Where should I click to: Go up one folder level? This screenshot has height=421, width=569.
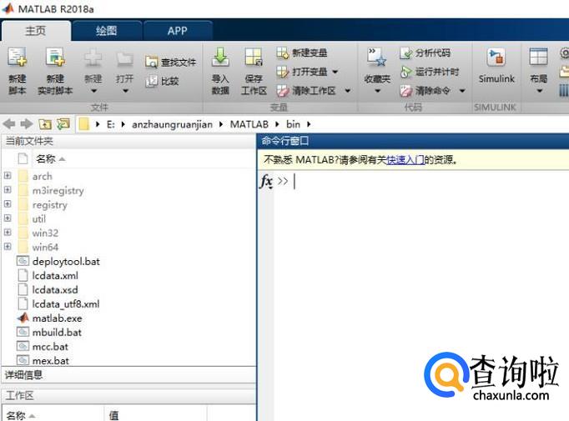click(x=45, y=124)
